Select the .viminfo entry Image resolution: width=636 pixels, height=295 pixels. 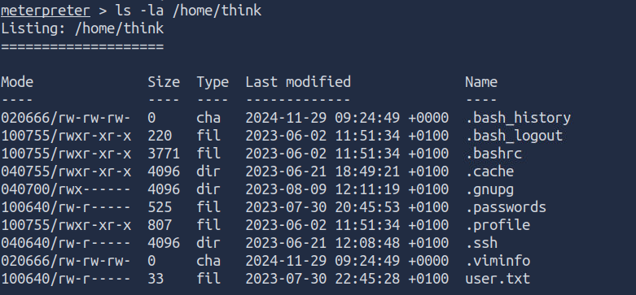tap(498, 261)
